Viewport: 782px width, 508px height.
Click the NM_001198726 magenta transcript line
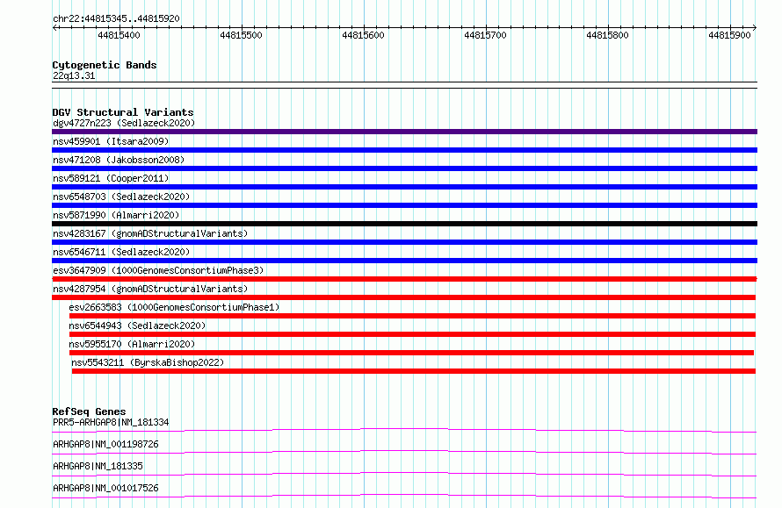pos(404,452)
